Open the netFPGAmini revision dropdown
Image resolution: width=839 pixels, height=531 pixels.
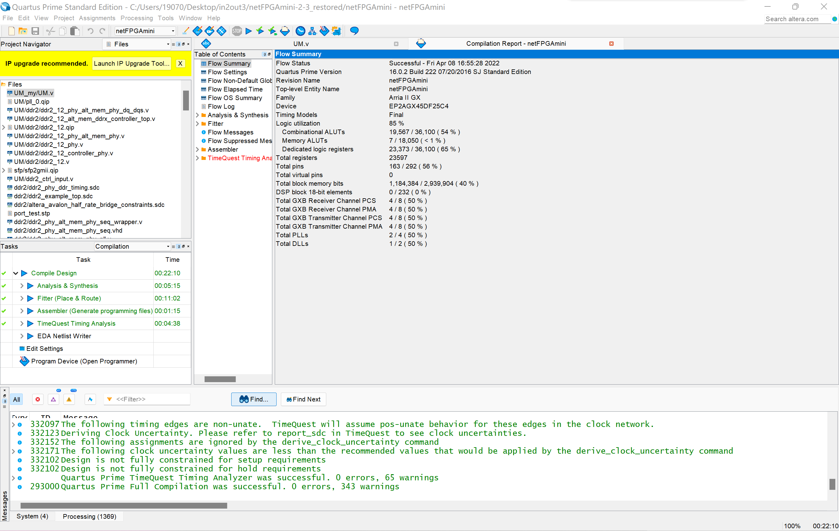tap(145, 31)
